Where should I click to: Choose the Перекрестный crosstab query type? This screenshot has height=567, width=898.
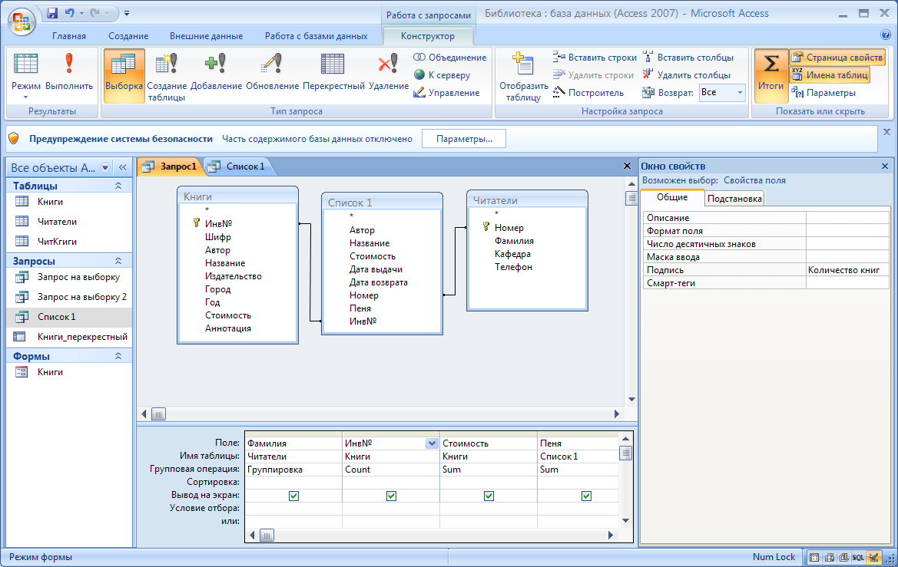(333, 73)
